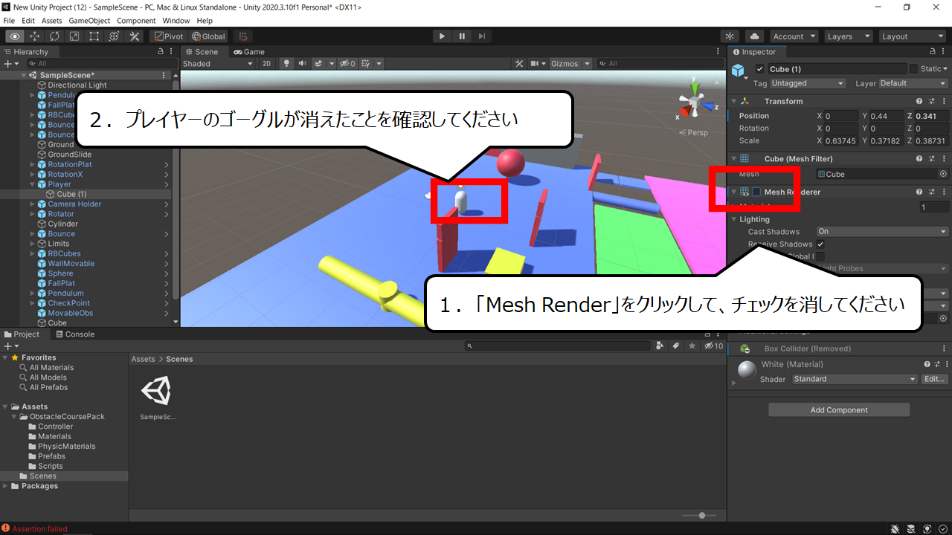The image size is (952, 535).
Task: Open the Box Collider (Removed) options menu
Action: (x=943, y=348)
